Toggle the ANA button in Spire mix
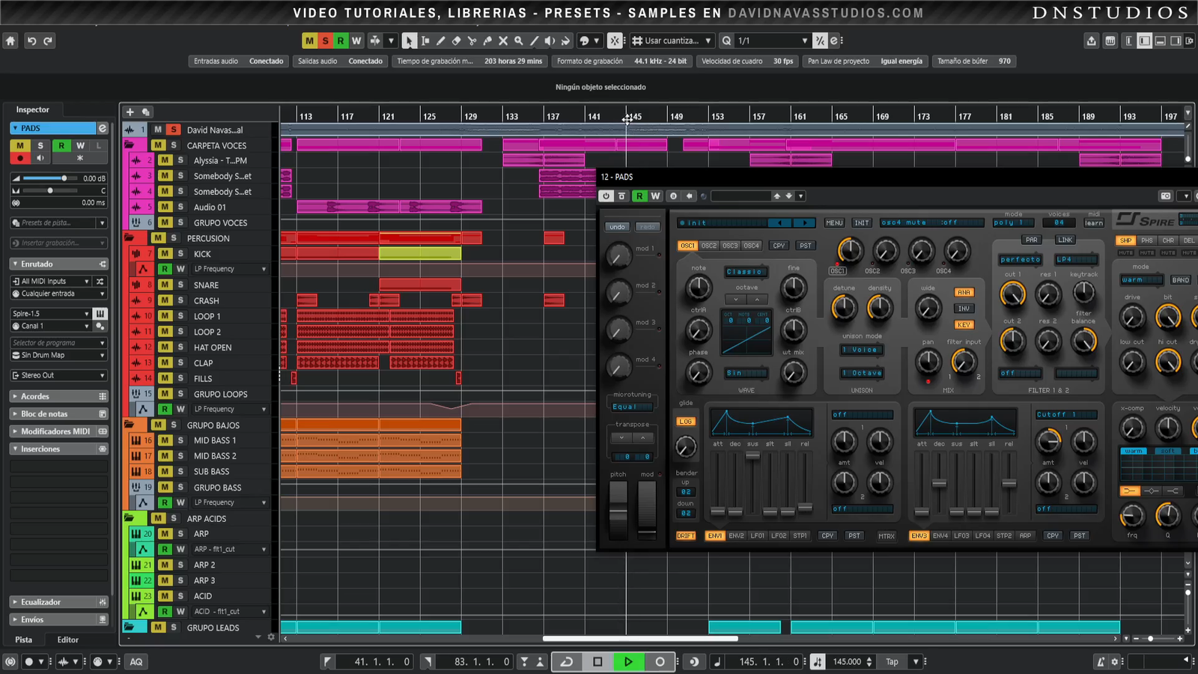 (x=964, y=293)
